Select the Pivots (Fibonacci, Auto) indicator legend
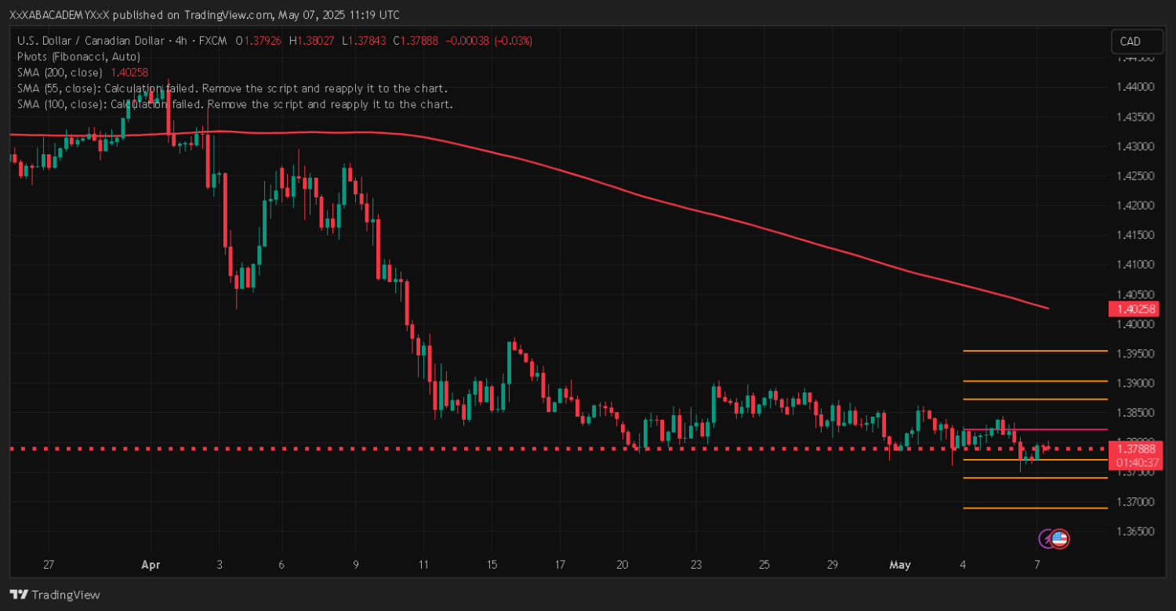The width and height of the screenshot is (1176, 611). [78, 56]
